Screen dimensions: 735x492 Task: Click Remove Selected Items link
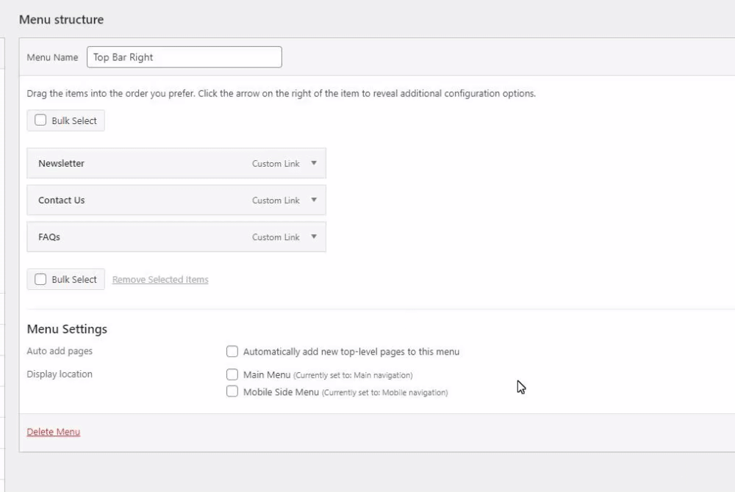160,280
